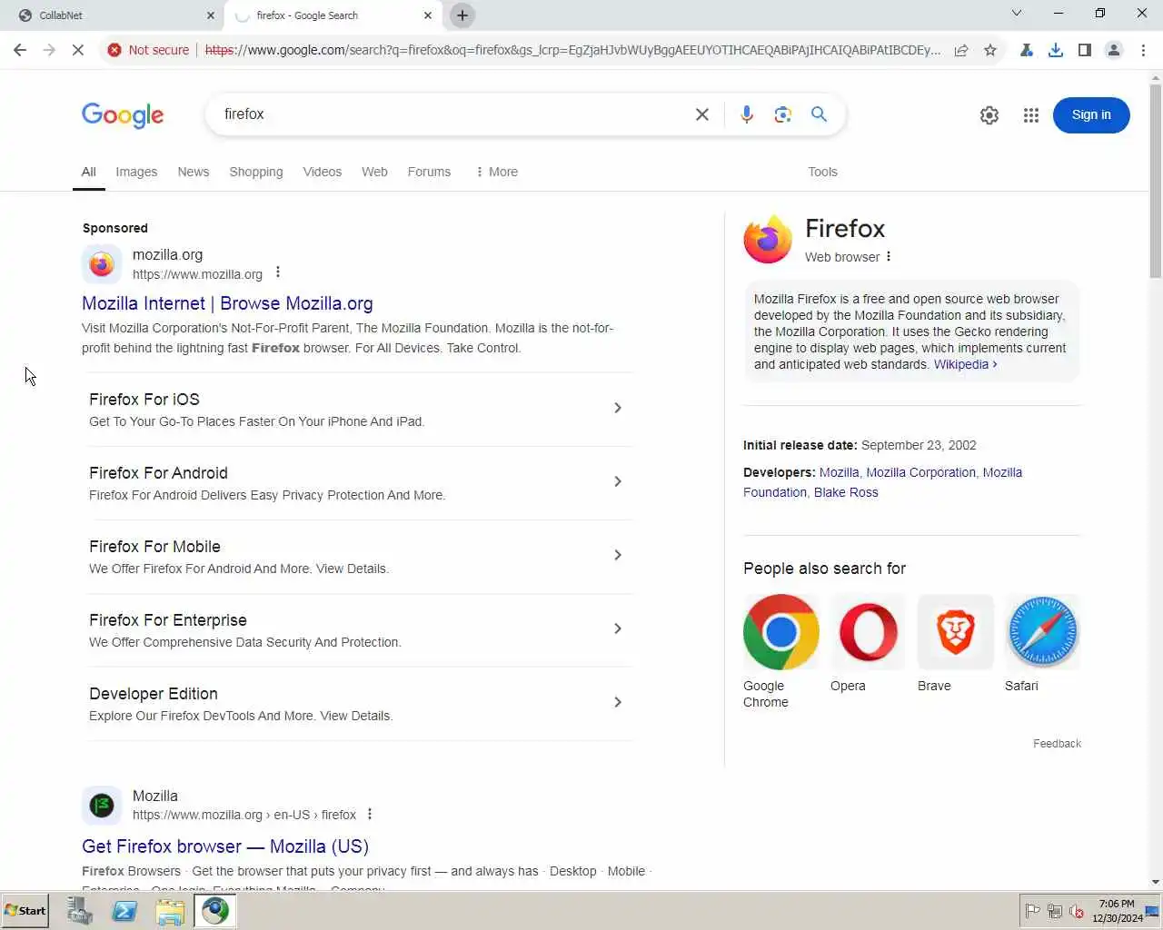Open the Wikipedia link in Firefox description

(x=965, y=364)
